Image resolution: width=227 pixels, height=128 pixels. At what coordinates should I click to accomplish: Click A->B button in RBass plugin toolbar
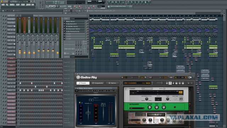(x=98, y=91)
